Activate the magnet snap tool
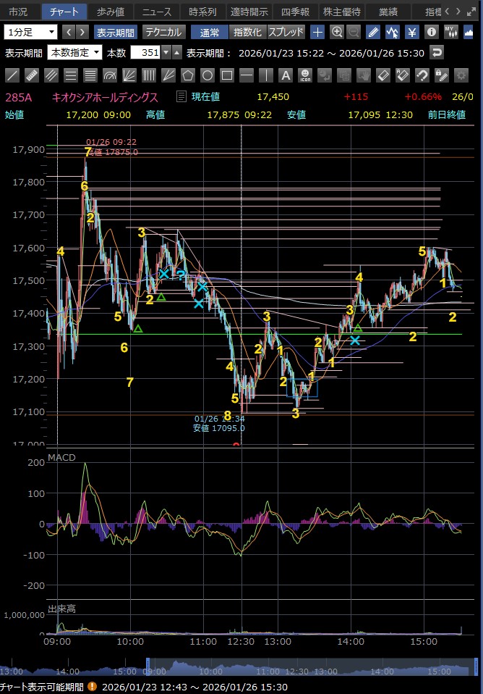The width and height of the screenshot is (483, 694). pos(422,75)
